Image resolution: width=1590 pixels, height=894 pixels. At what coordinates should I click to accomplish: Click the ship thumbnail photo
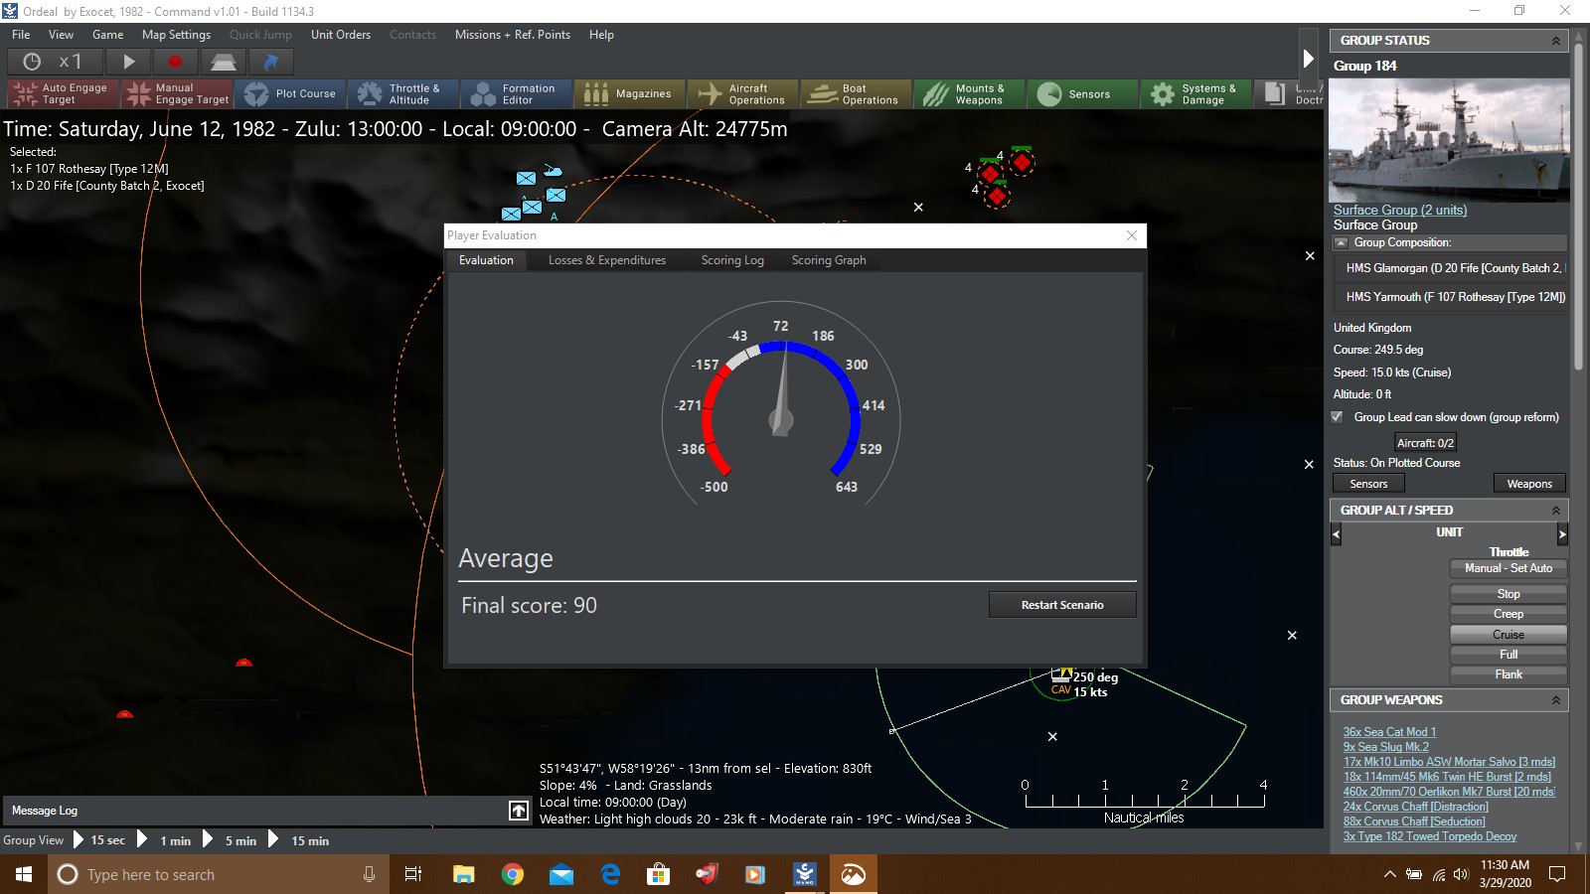1449,141
